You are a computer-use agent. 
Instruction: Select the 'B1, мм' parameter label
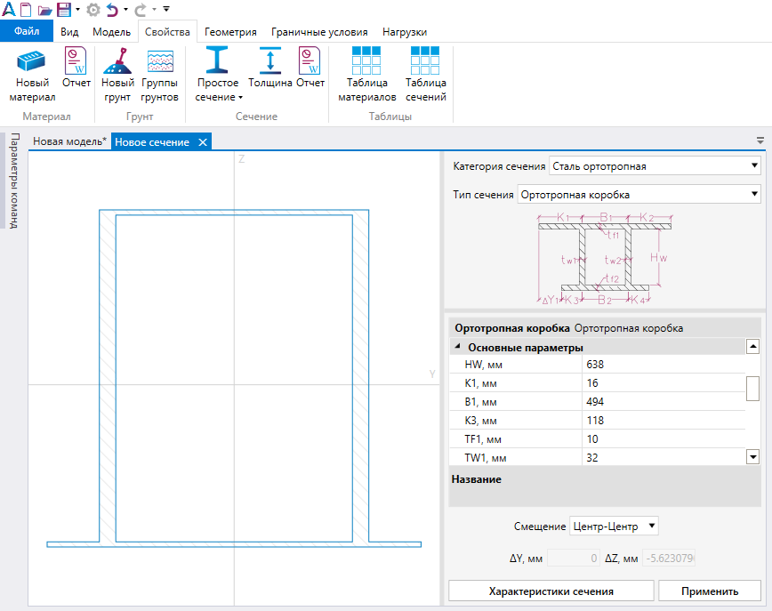[480, 402]
